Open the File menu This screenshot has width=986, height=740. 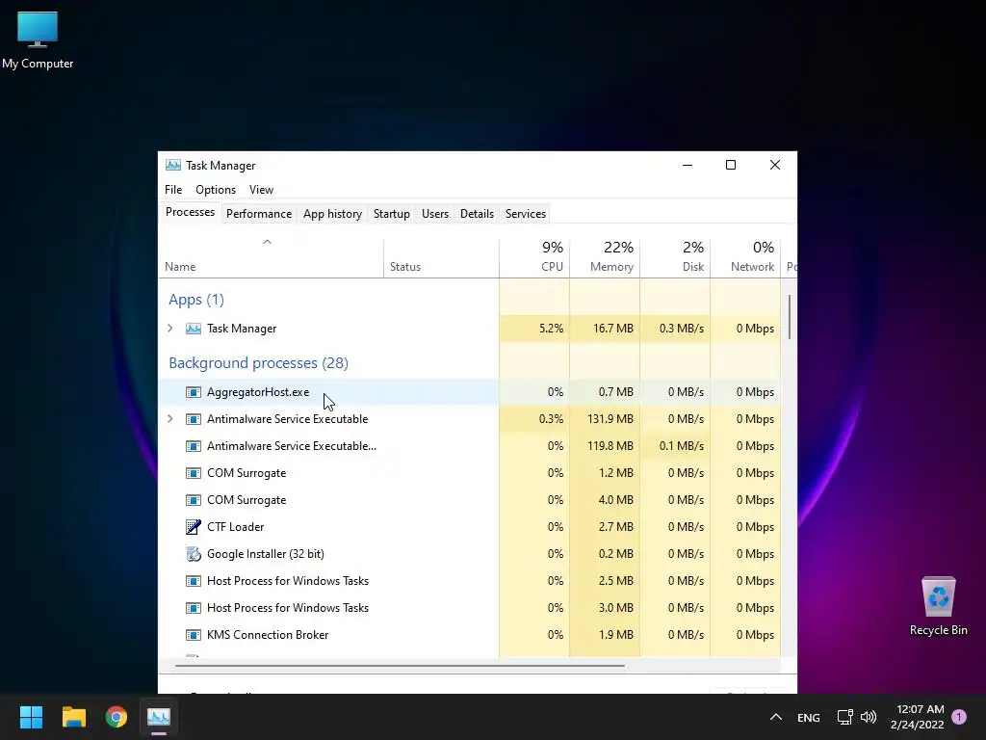point(173,190)
